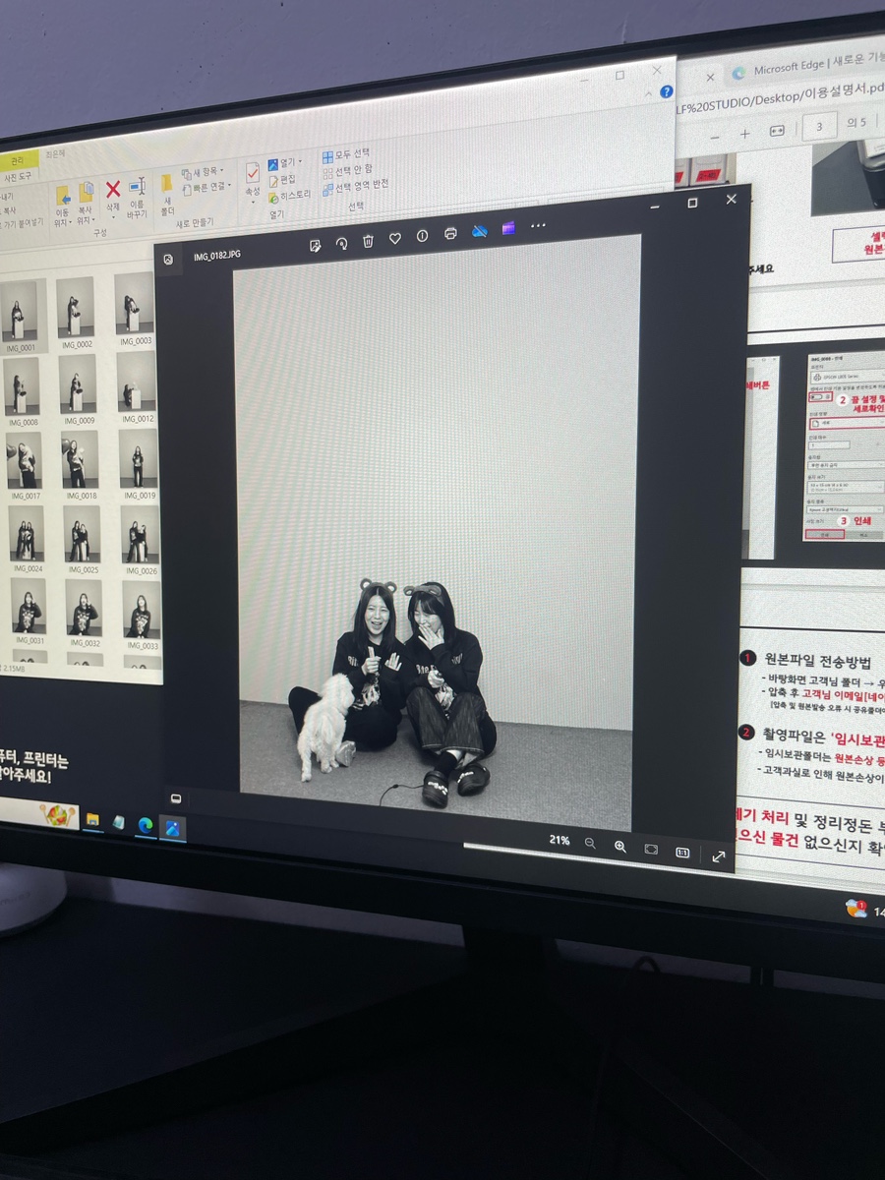This screenshot has height=1180, width=885.
Task: Click Edit in Explorer Open group
Action: coord(282,179)
